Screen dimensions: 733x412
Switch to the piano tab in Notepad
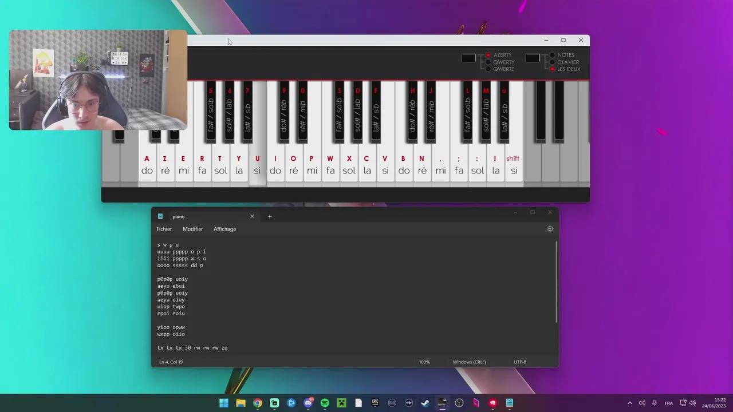(206, 216)
